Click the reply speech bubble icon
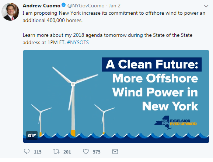Screen dimensions: 213x162 pos(27,151)
